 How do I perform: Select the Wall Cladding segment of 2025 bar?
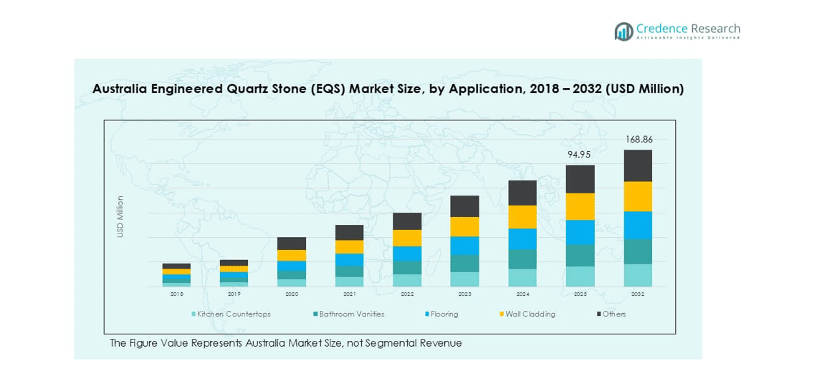[x=580, y=206]
